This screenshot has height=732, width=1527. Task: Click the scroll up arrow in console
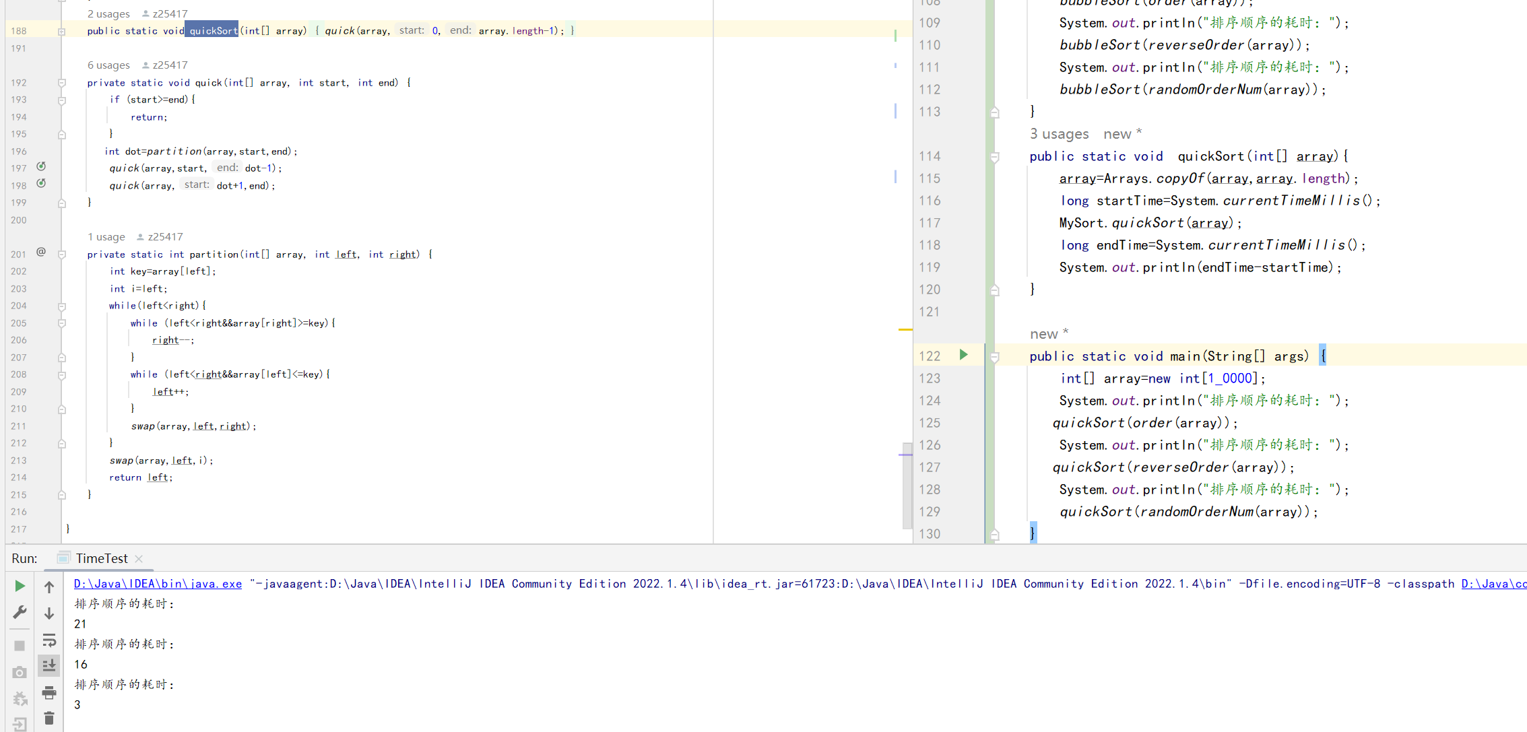[x=49, y=587]
